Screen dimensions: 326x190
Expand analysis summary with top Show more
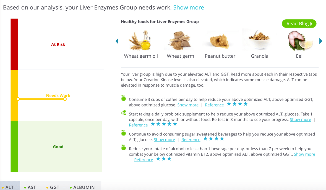(189, 7)
